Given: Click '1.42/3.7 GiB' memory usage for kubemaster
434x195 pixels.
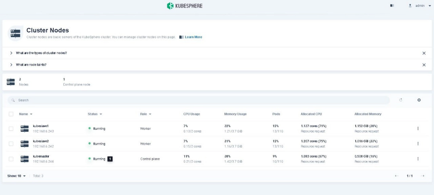Looking at the screenshot, I should tap(233, 162).
